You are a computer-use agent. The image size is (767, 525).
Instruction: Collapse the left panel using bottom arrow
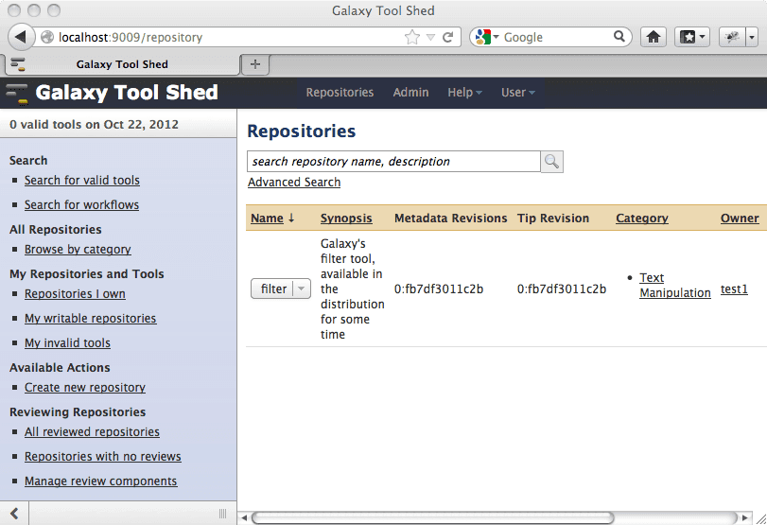14,513
